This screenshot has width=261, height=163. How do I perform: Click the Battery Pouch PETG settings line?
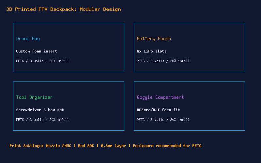pyautogui.click(x=163, y=61)
